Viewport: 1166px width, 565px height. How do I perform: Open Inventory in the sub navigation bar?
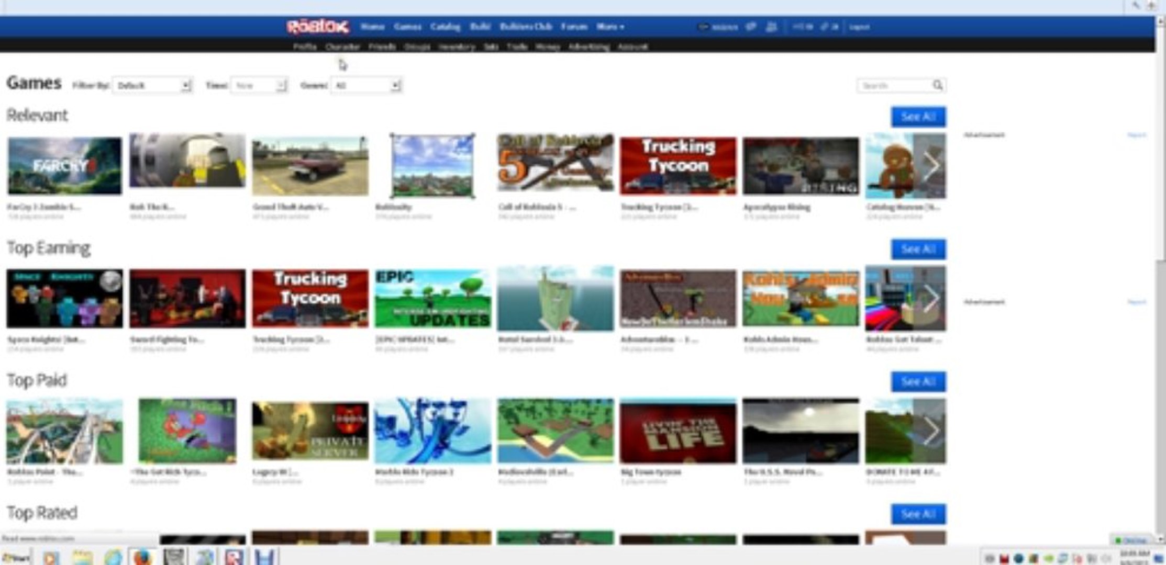pyautogui.click(x=457, y=47)
